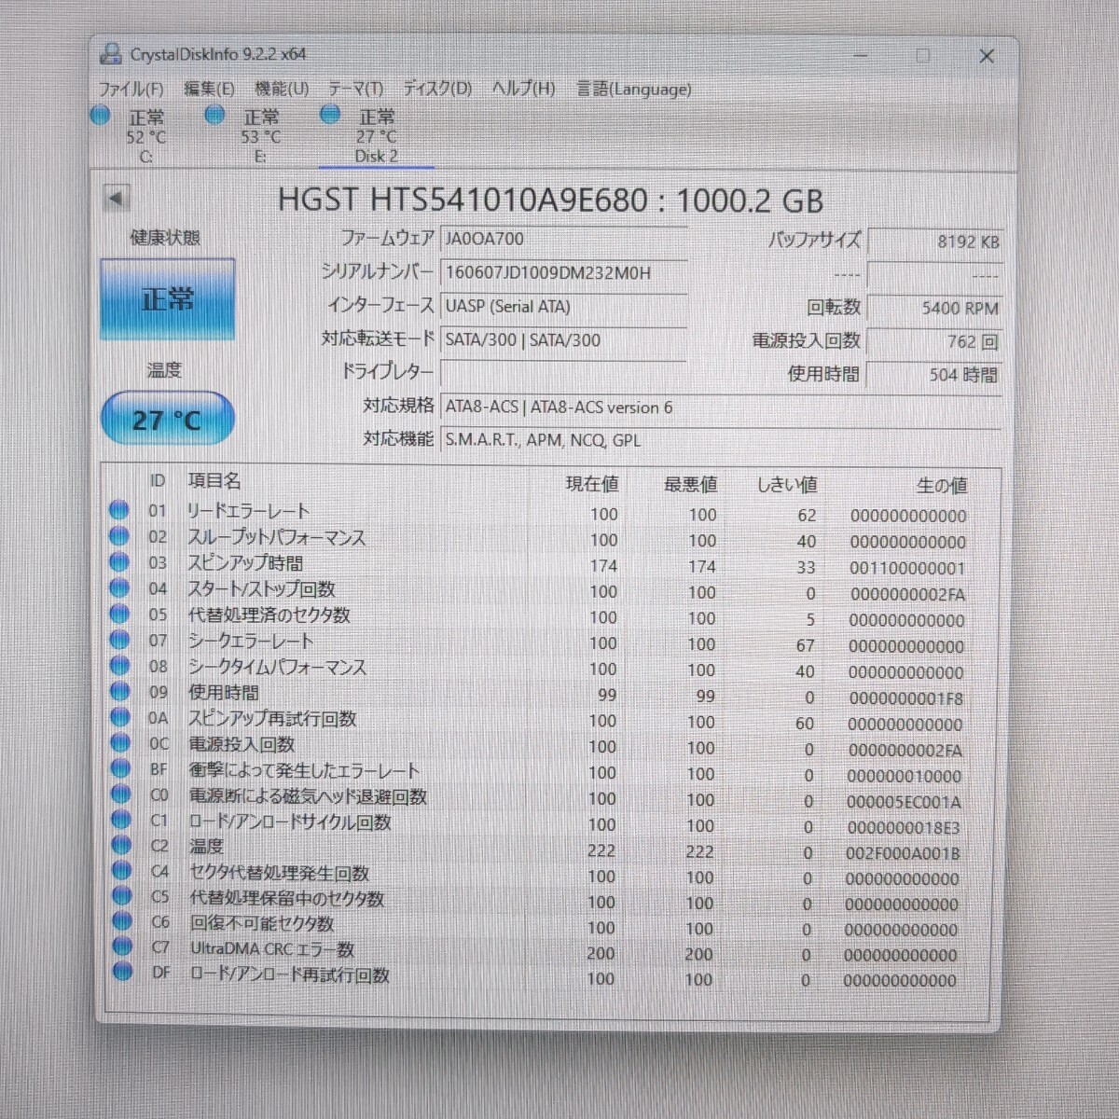Minimize the CrystalDiskInfo window
The width and height of the screenshot is (1119, 1119).
(860, 56)
